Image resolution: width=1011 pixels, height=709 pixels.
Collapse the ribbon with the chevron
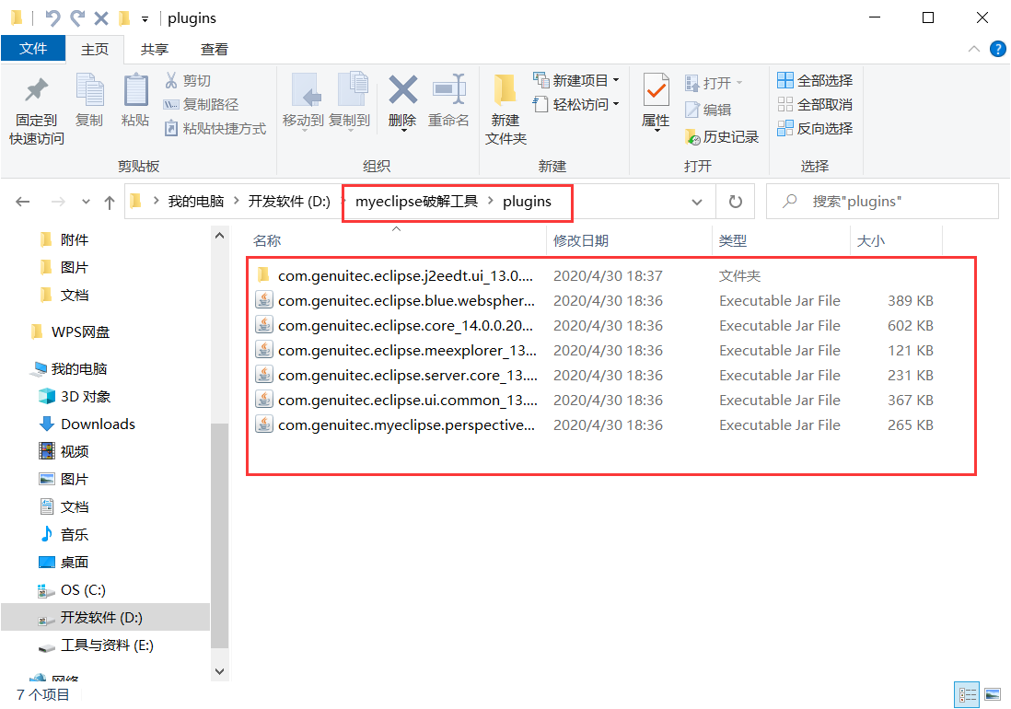tap(973, 49)
